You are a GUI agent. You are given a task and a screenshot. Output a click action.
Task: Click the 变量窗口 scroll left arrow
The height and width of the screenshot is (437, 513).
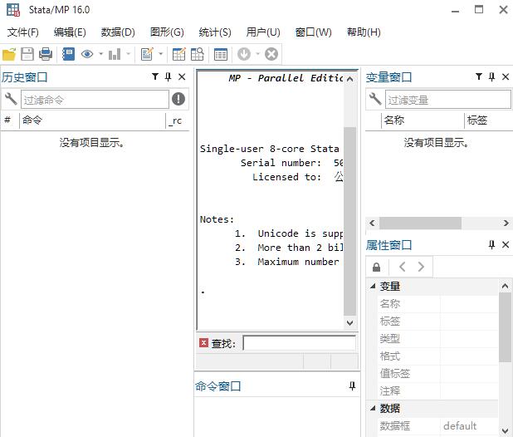point(372,223)
